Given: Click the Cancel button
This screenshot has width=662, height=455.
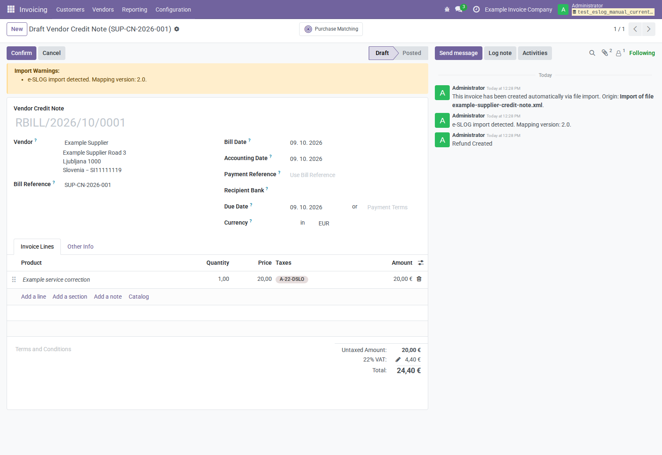Looking at the screenshot, I should pyautogui.click(x=52, y=53).
